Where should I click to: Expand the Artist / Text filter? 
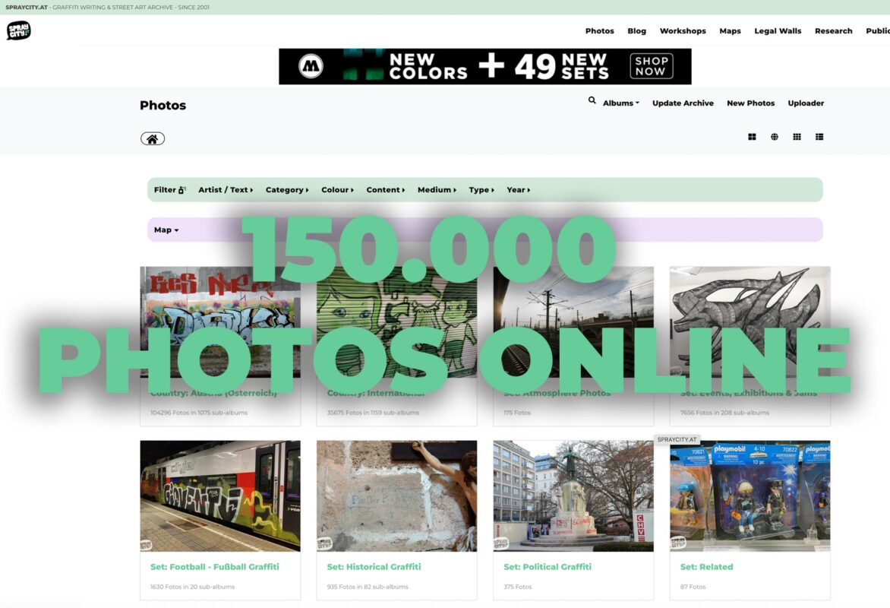[226, 190]
